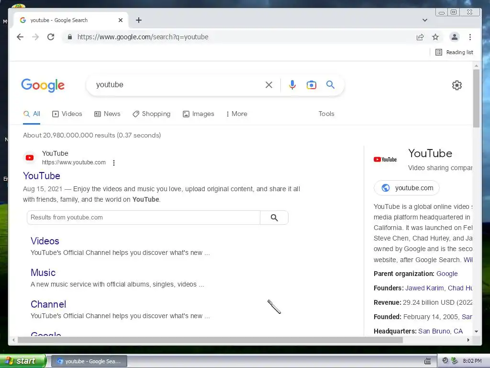
Task: Bookmark this page with the star icon
Action: pos(435,37)
